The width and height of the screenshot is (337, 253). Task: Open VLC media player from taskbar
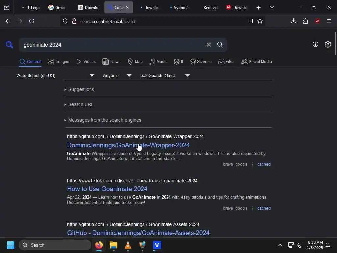[x=128, y=245]
